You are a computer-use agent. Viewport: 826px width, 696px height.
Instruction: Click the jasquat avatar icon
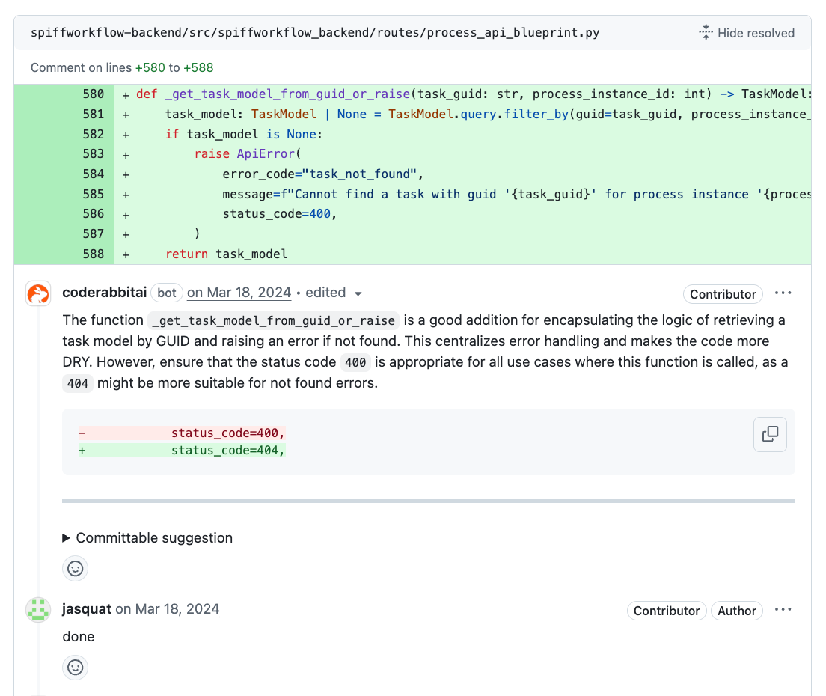38,610
